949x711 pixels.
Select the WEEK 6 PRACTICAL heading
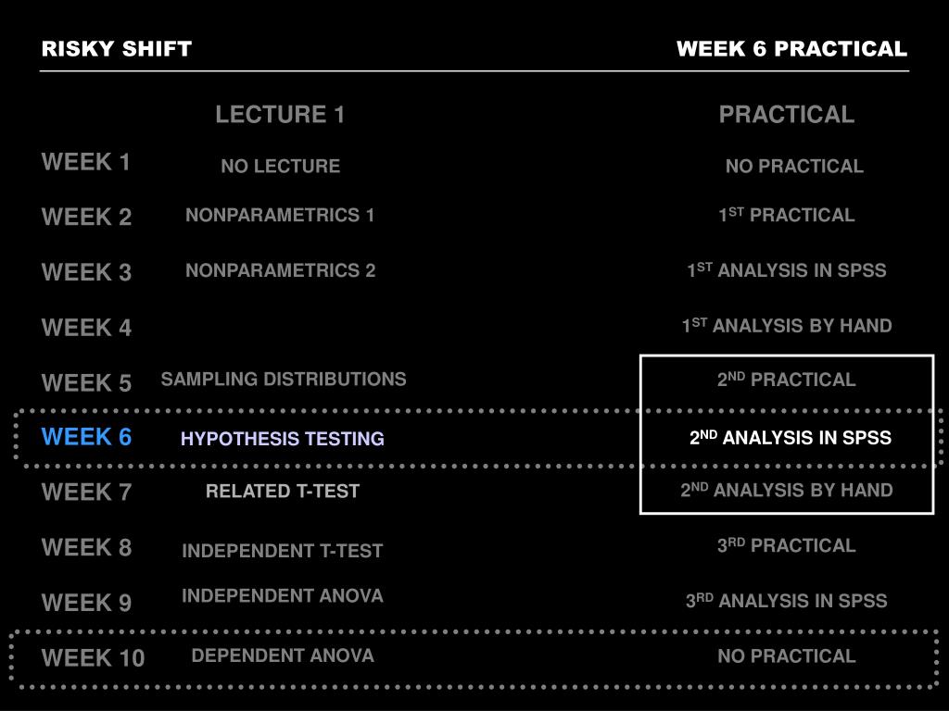tap(791, 49)
